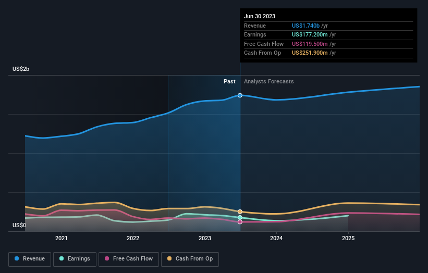
Task: Click the US$177.200m earnings value
Action: click(310, 34)
